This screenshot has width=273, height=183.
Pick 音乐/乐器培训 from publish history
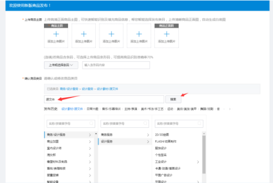(111, 109)
